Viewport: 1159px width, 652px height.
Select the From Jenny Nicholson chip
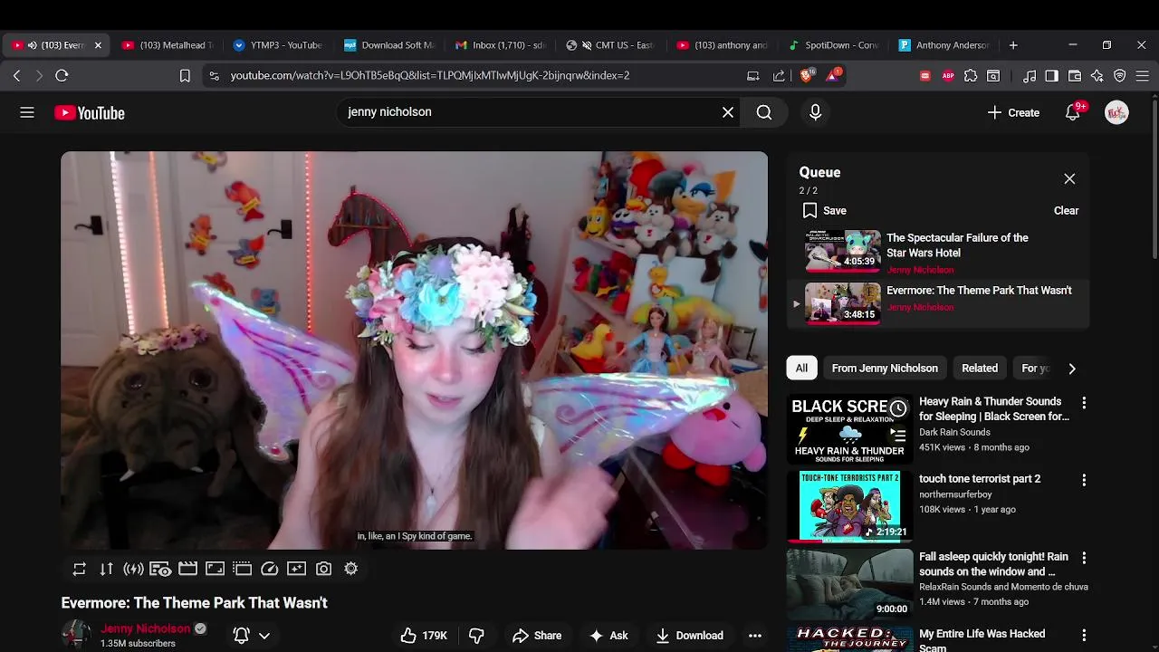point(885,369)
